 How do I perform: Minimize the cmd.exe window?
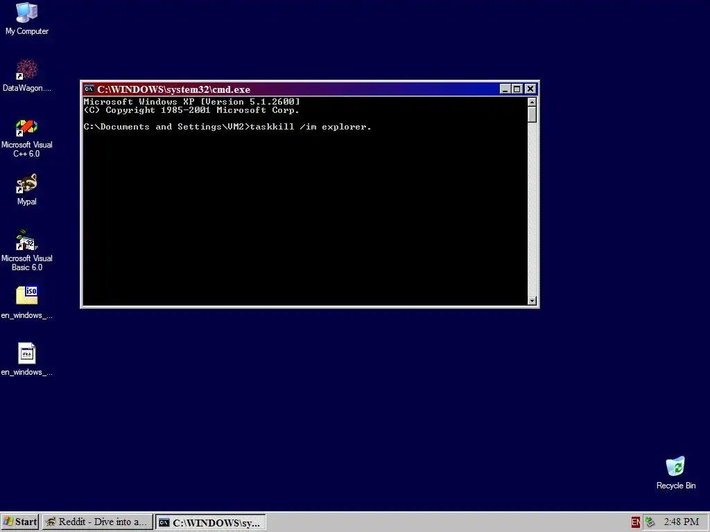[x=505, y=89]
